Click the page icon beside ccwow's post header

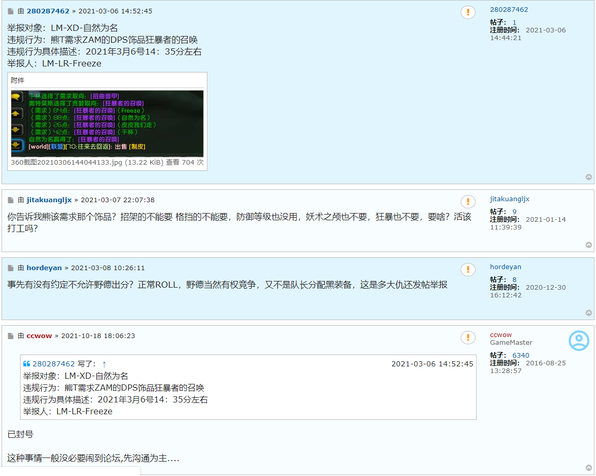pyautogui.click(x=11, y=336)
